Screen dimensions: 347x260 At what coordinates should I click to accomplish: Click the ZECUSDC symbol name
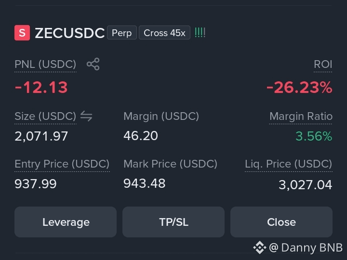coord(70,33)
